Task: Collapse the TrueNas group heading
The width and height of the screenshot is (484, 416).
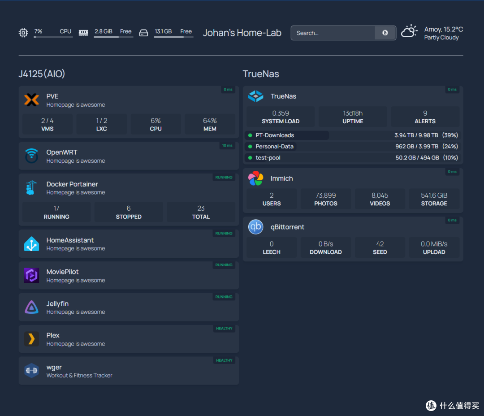Action: coord(261,74)
